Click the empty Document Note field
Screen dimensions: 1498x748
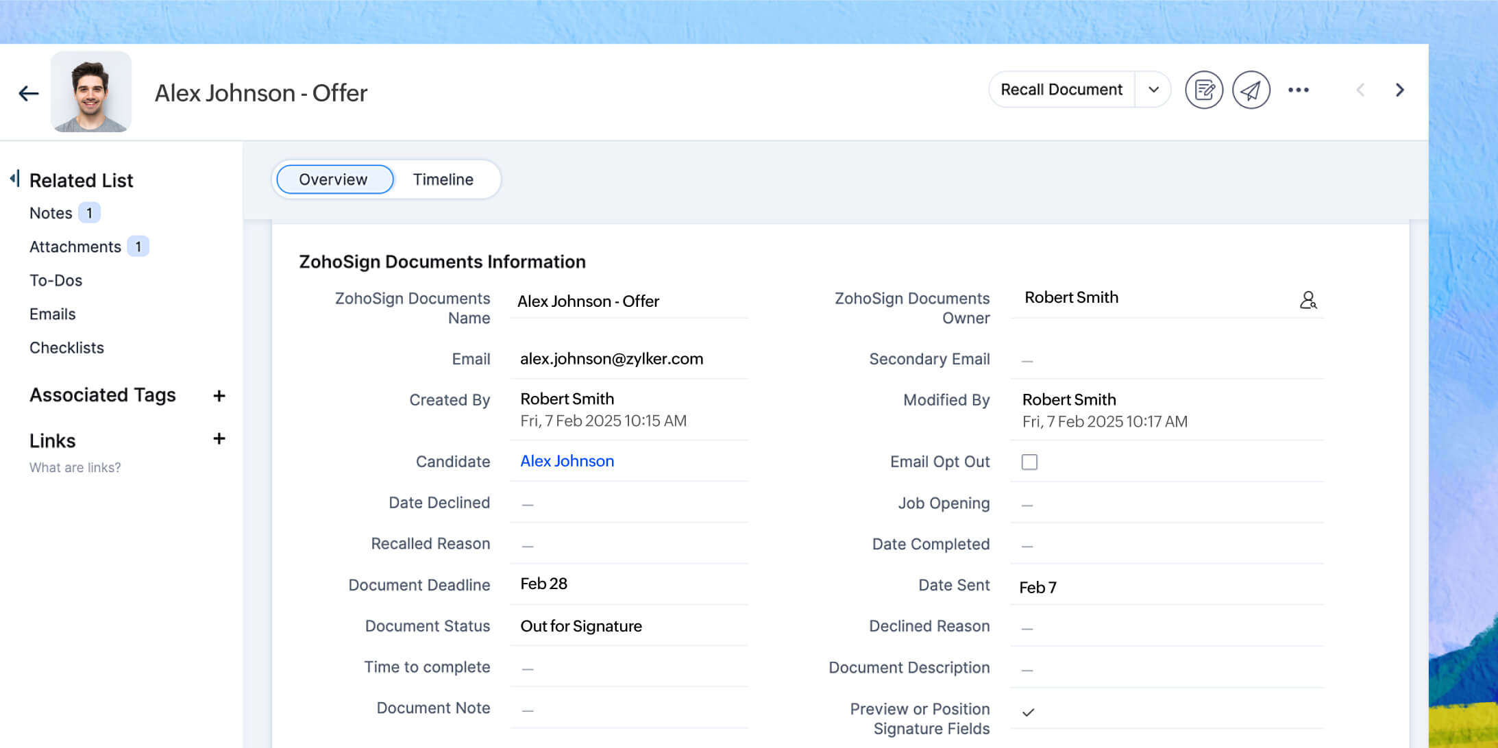coord(628,709)
